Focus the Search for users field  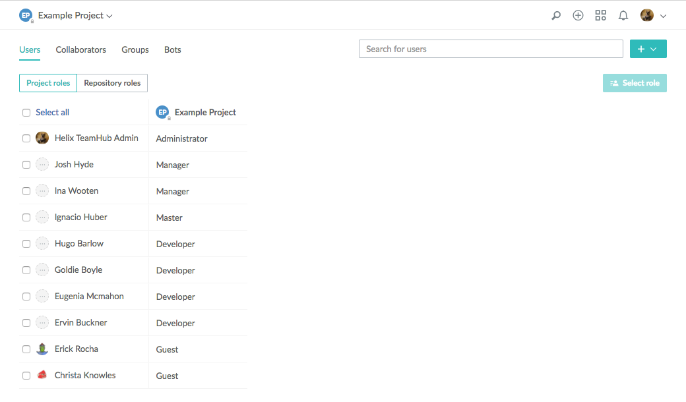point(491,49)
